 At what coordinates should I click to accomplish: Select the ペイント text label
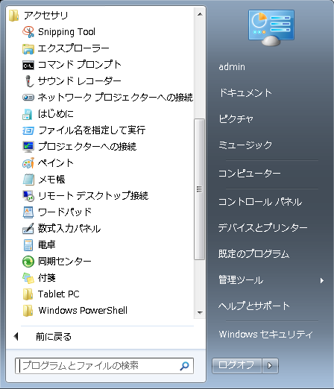click(x=56, y=163)
